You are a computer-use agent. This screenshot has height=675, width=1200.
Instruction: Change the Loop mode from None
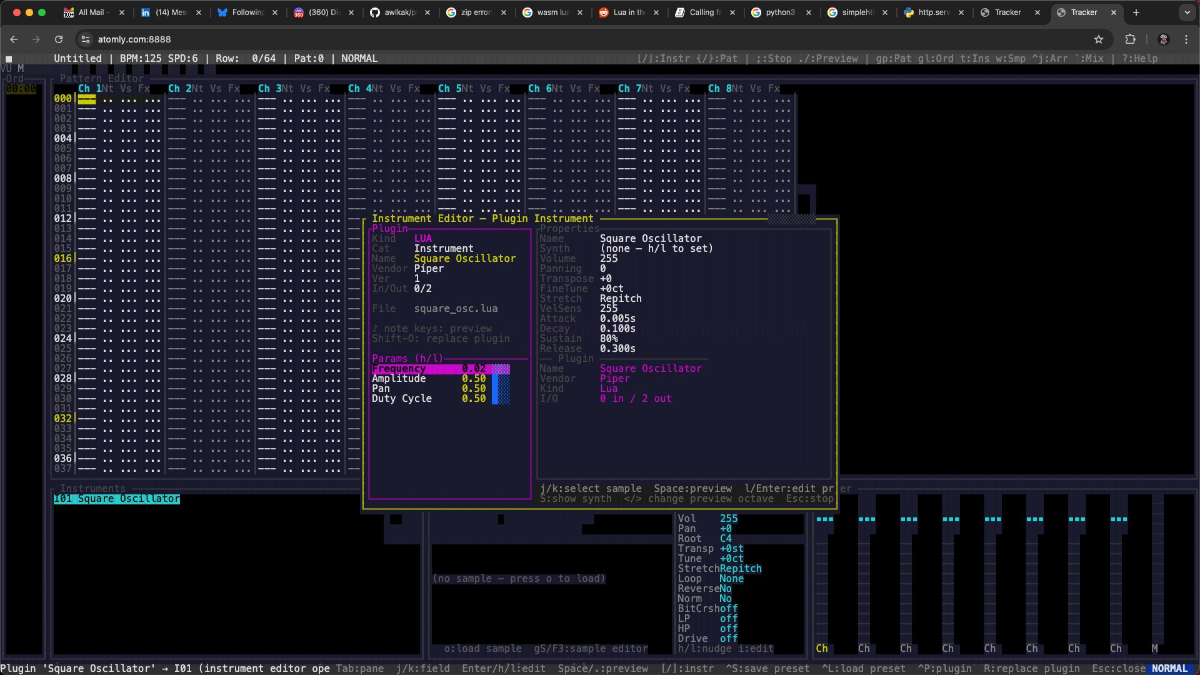(731, 578)
